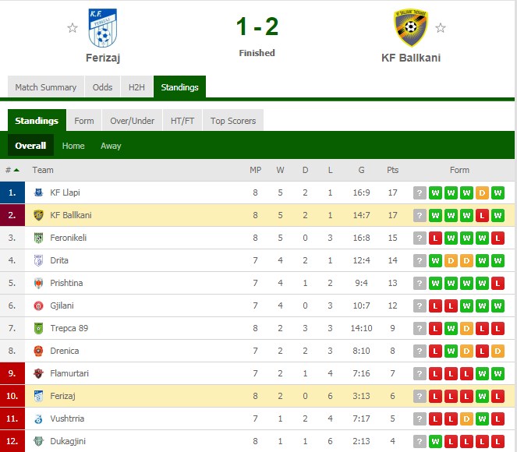Open the Prishtina team link
The height and width of the screenshot is (452, 517).
(x=66, y=283)
